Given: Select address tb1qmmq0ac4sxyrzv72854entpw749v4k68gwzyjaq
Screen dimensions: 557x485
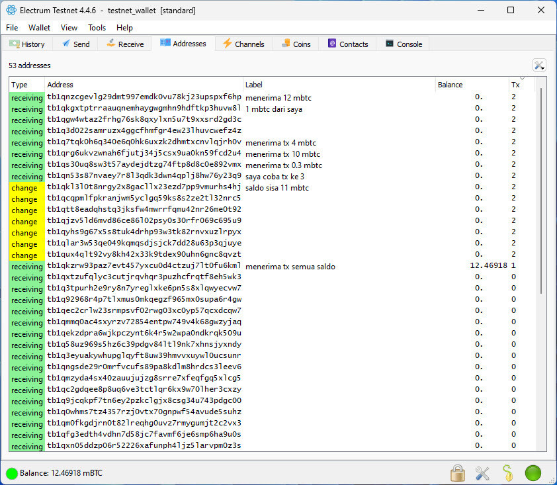Looking at the screenshot, I should (x=144, y=322).
